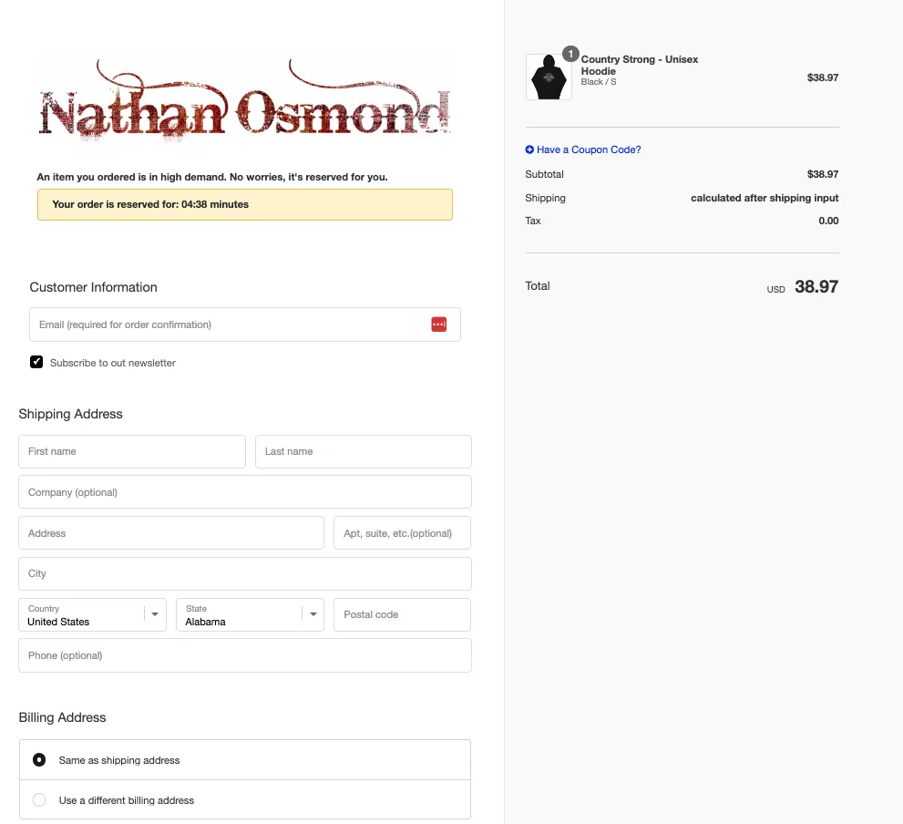Open the Country dropdown

click(x=92, y=615)
